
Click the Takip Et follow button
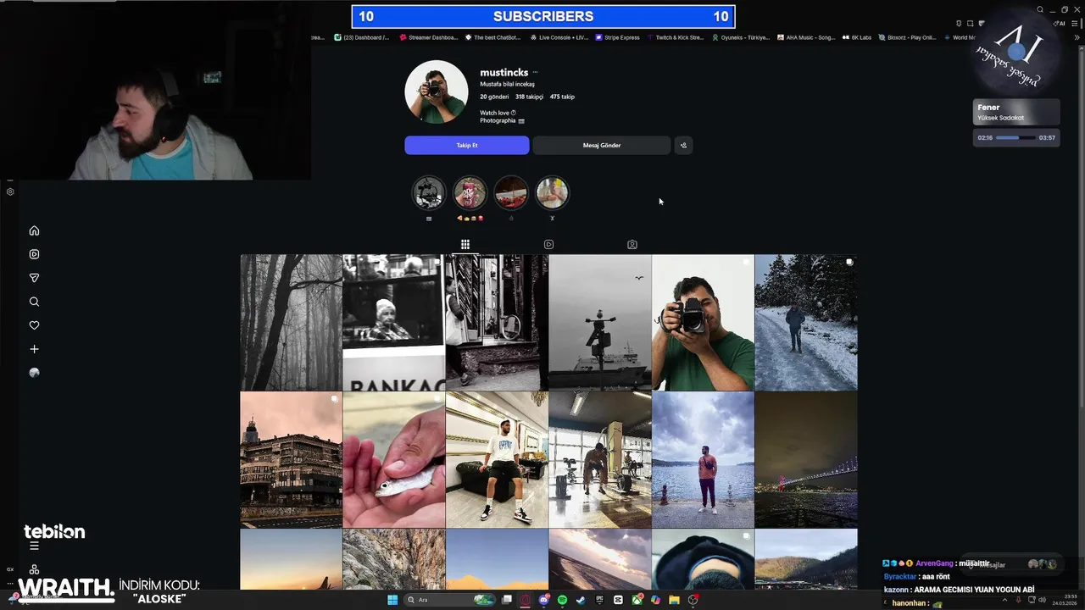(x=467, y=146)
